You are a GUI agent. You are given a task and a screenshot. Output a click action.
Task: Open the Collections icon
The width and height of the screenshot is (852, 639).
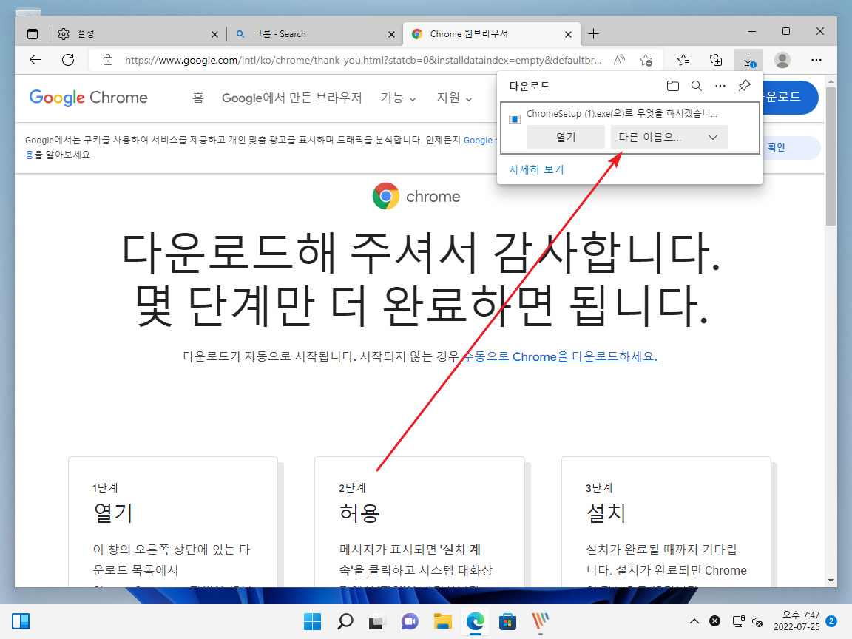[716, 60]
